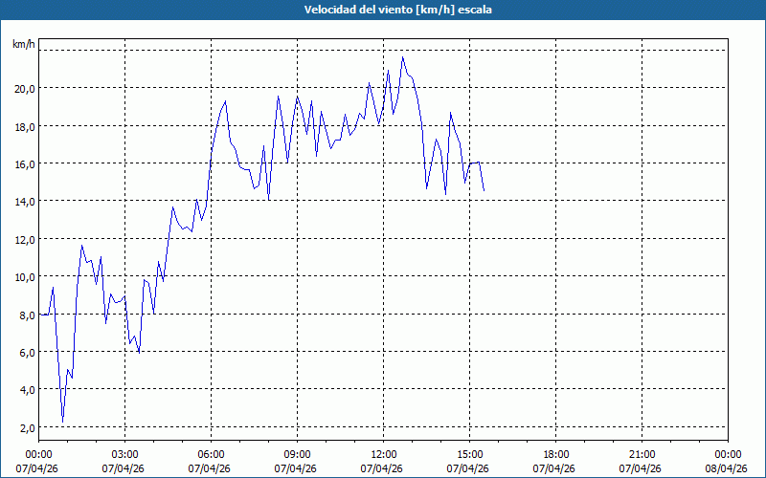Select the 06:00 time label
The image size is (766, 478).
point(211,454)
